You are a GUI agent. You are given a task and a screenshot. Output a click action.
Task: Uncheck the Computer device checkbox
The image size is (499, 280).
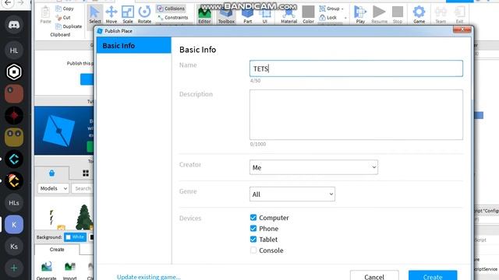coord(253,218)
